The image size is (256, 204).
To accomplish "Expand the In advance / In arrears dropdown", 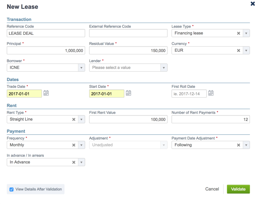I will coord(81,162).
